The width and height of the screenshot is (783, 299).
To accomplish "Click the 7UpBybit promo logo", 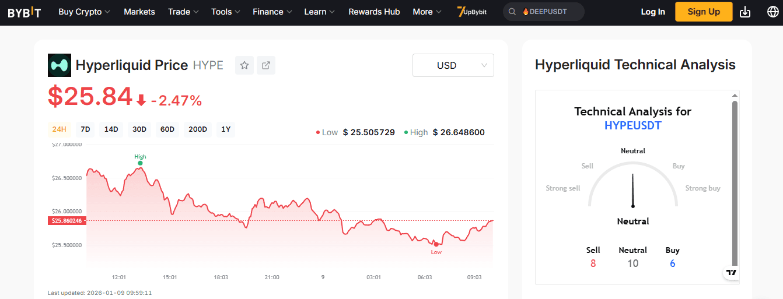I will (471, 12).
